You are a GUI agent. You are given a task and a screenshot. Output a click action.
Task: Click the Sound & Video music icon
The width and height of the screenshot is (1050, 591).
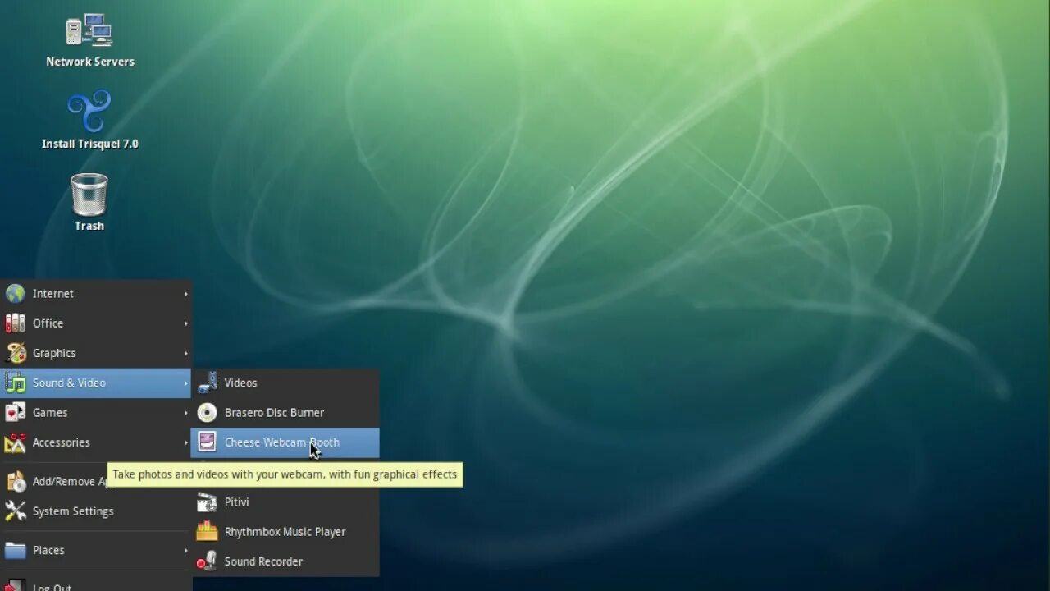(x=16, y=383)
